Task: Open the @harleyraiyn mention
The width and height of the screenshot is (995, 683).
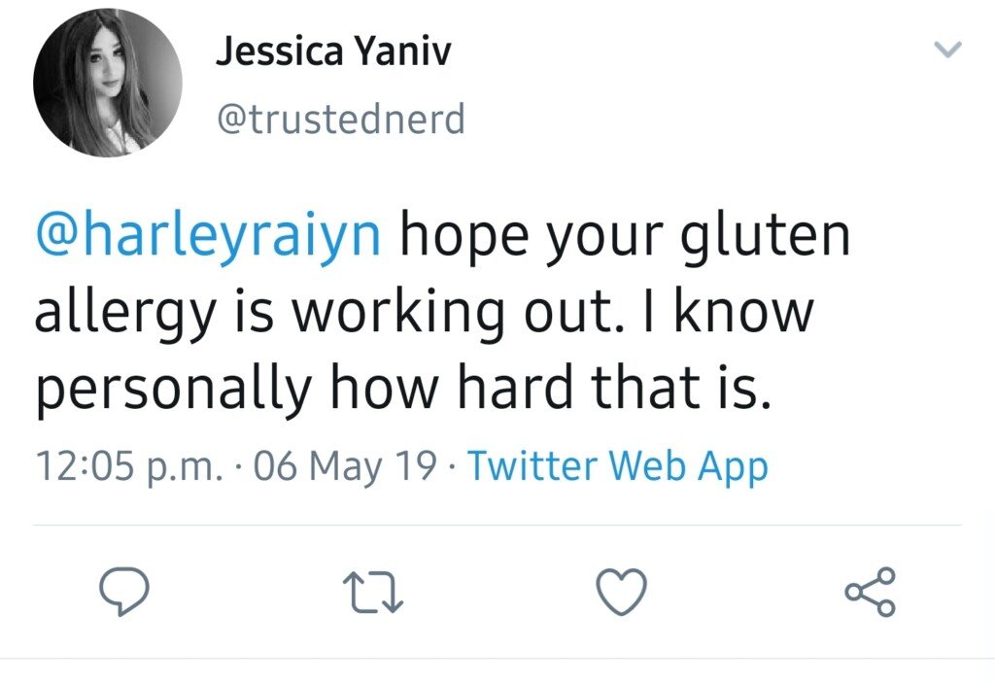Action: (209, 236)
